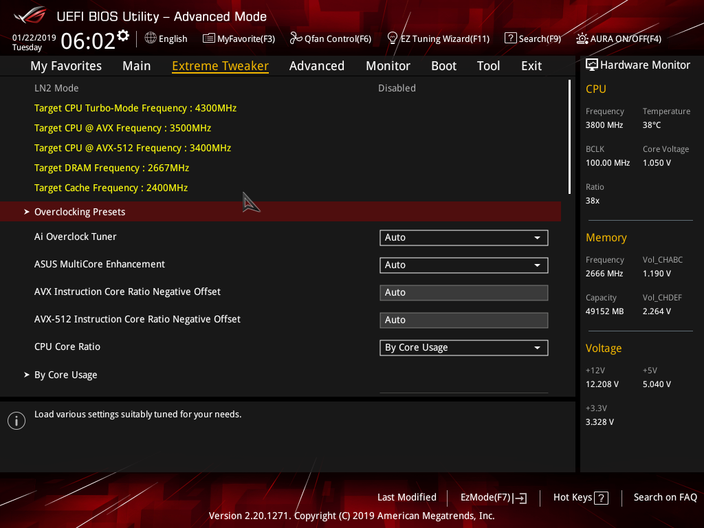Open ASUS MultiCore Enhancement dropdown
The width and height of the screenshot is (704, 528).
coord(463,265)
